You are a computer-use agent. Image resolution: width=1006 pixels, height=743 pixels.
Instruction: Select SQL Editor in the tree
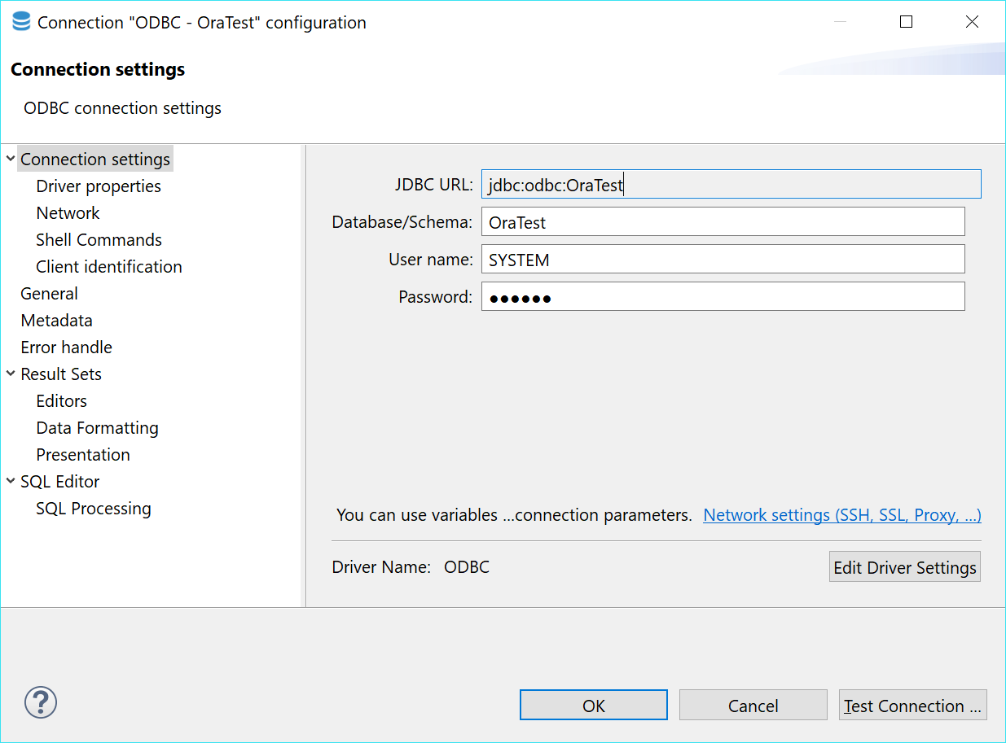(60, 481)
